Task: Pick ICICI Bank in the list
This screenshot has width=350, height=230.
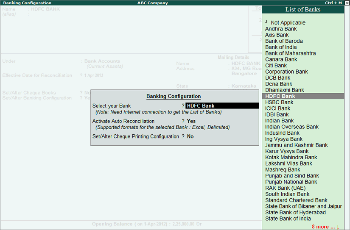Action: coord(278,108)
